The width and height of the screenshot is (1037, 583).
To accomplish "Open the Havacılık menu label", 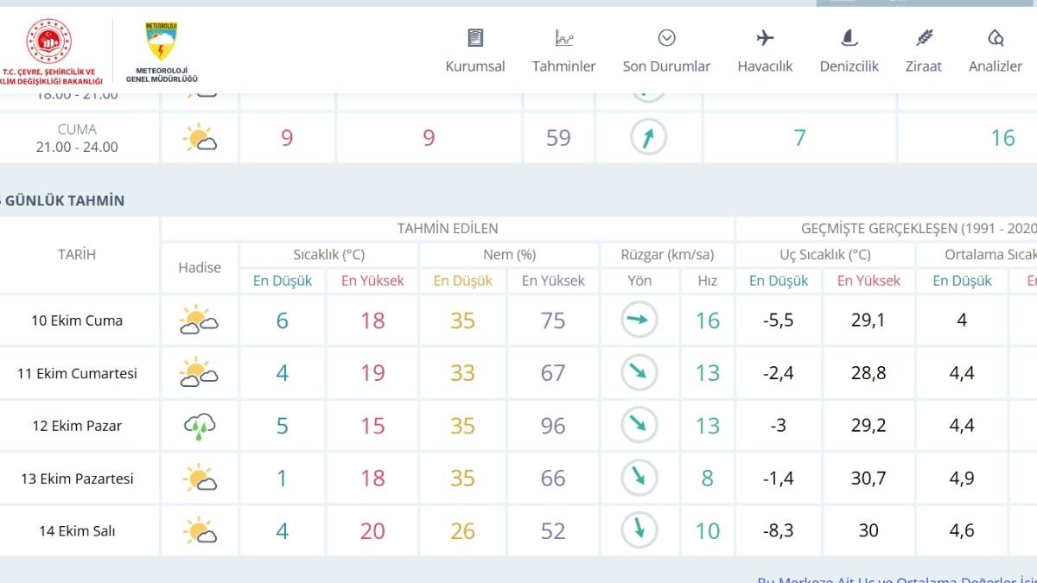I will coord(765,67).
